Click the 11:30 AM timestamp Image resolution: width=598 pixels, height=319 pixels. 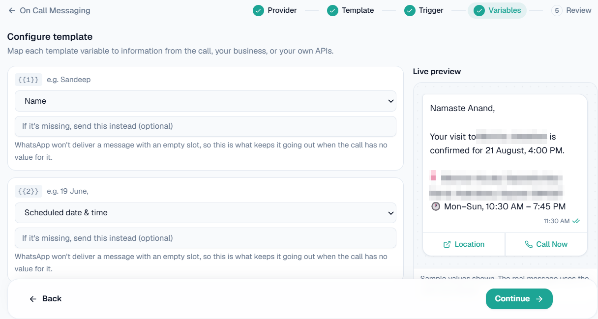point(557,221)
